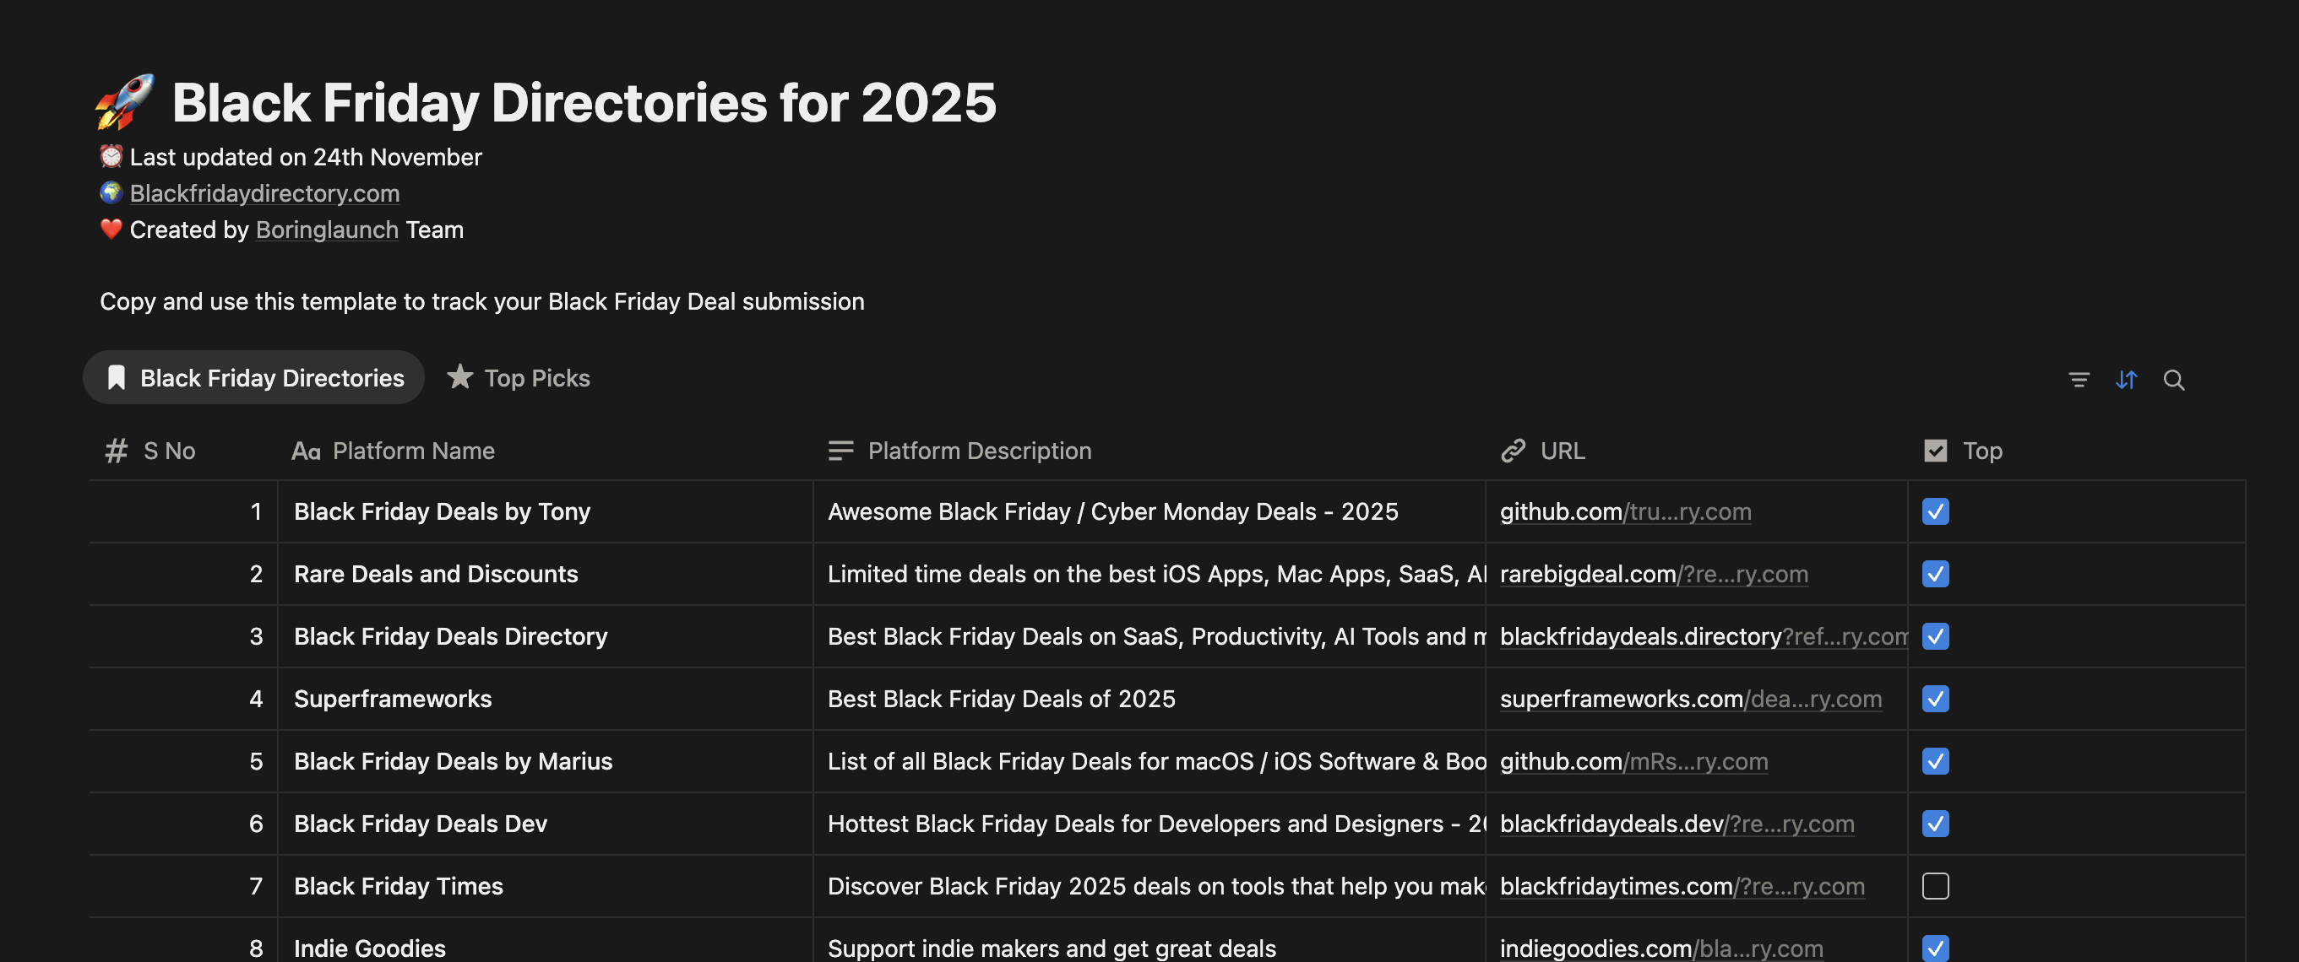Click the checkbox icon in Top column header
The width and height of the screenshot is (2299, 962).
pos(1935,451)
